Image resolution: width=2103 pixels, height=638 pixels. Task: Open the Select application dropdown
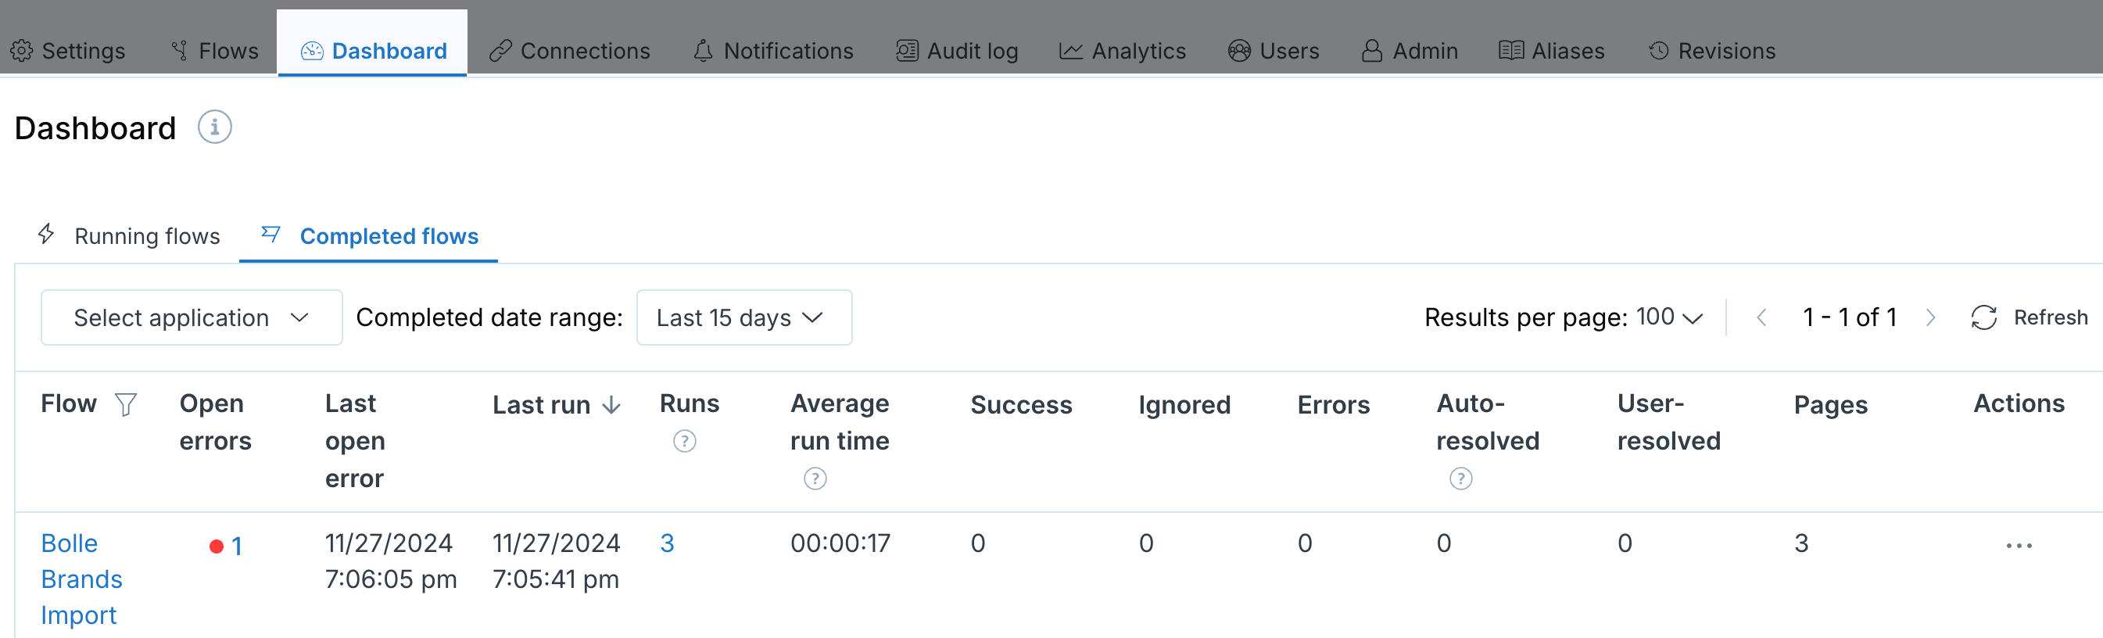click(192, 317)
